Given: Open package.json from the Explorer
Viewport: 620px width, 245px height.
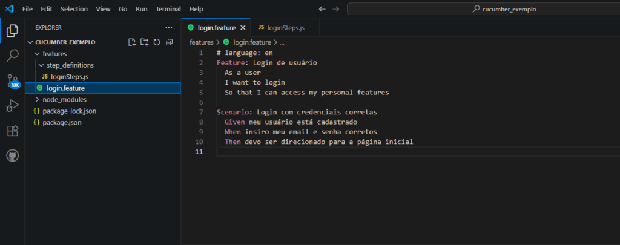Looking at the screenshot, I should [x=62, y=122].
